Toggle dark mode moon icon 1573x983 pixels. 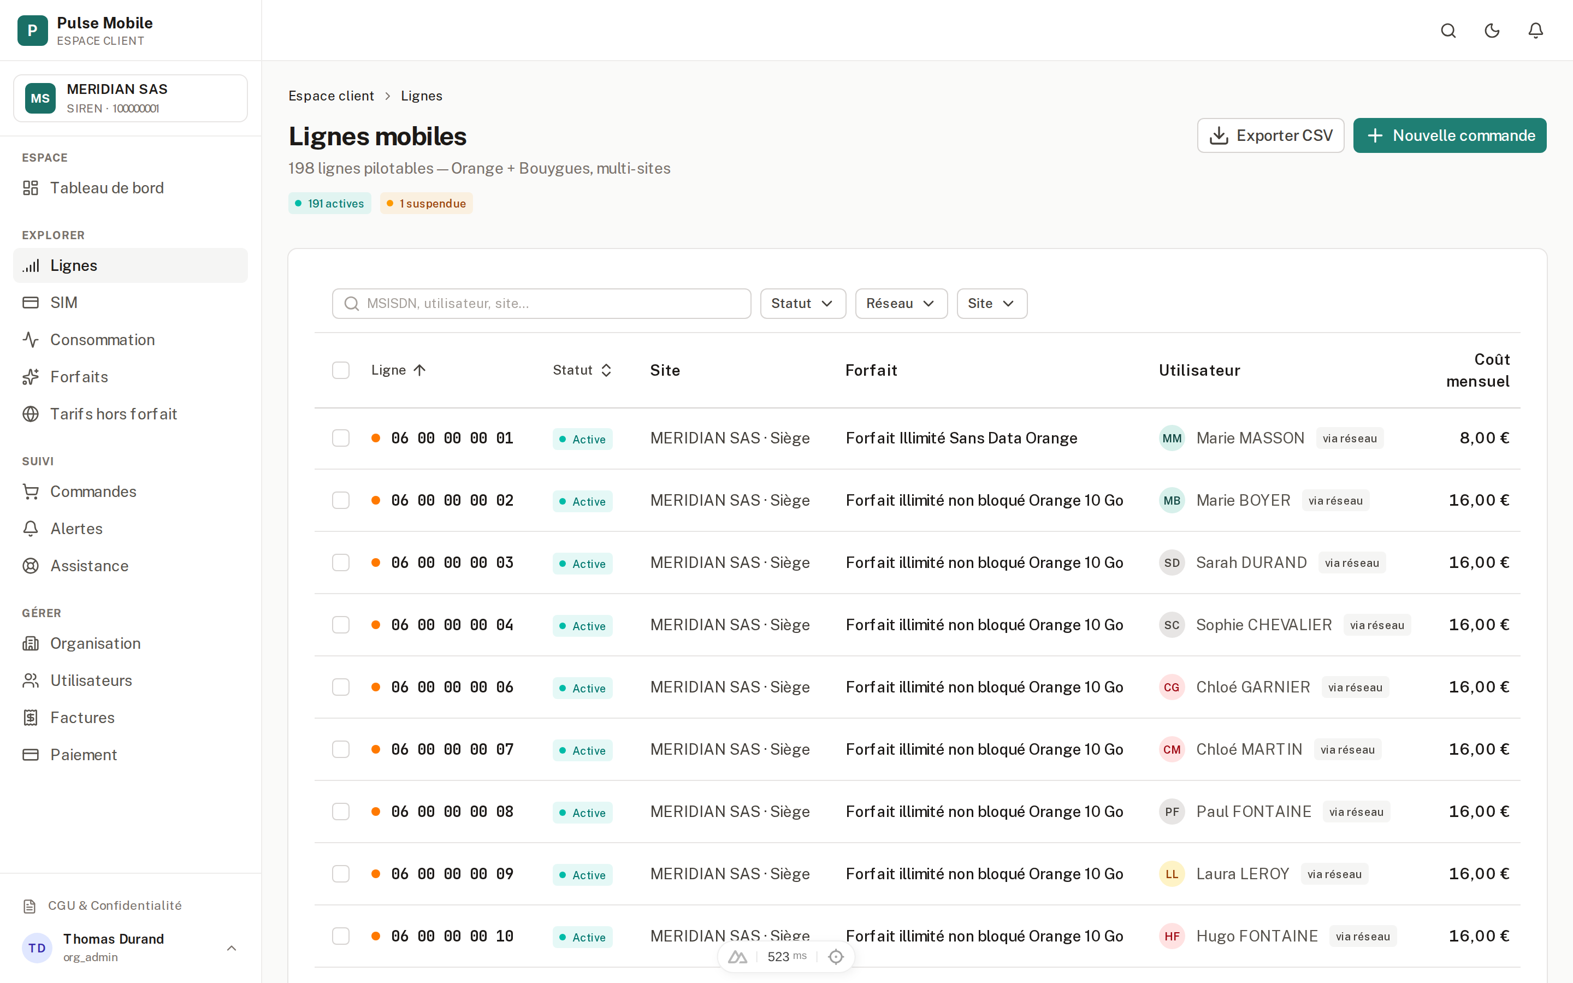[x=1492, y=31]
